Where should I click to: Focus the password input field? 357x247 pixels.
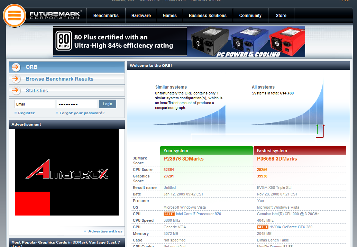click(77, 104)
